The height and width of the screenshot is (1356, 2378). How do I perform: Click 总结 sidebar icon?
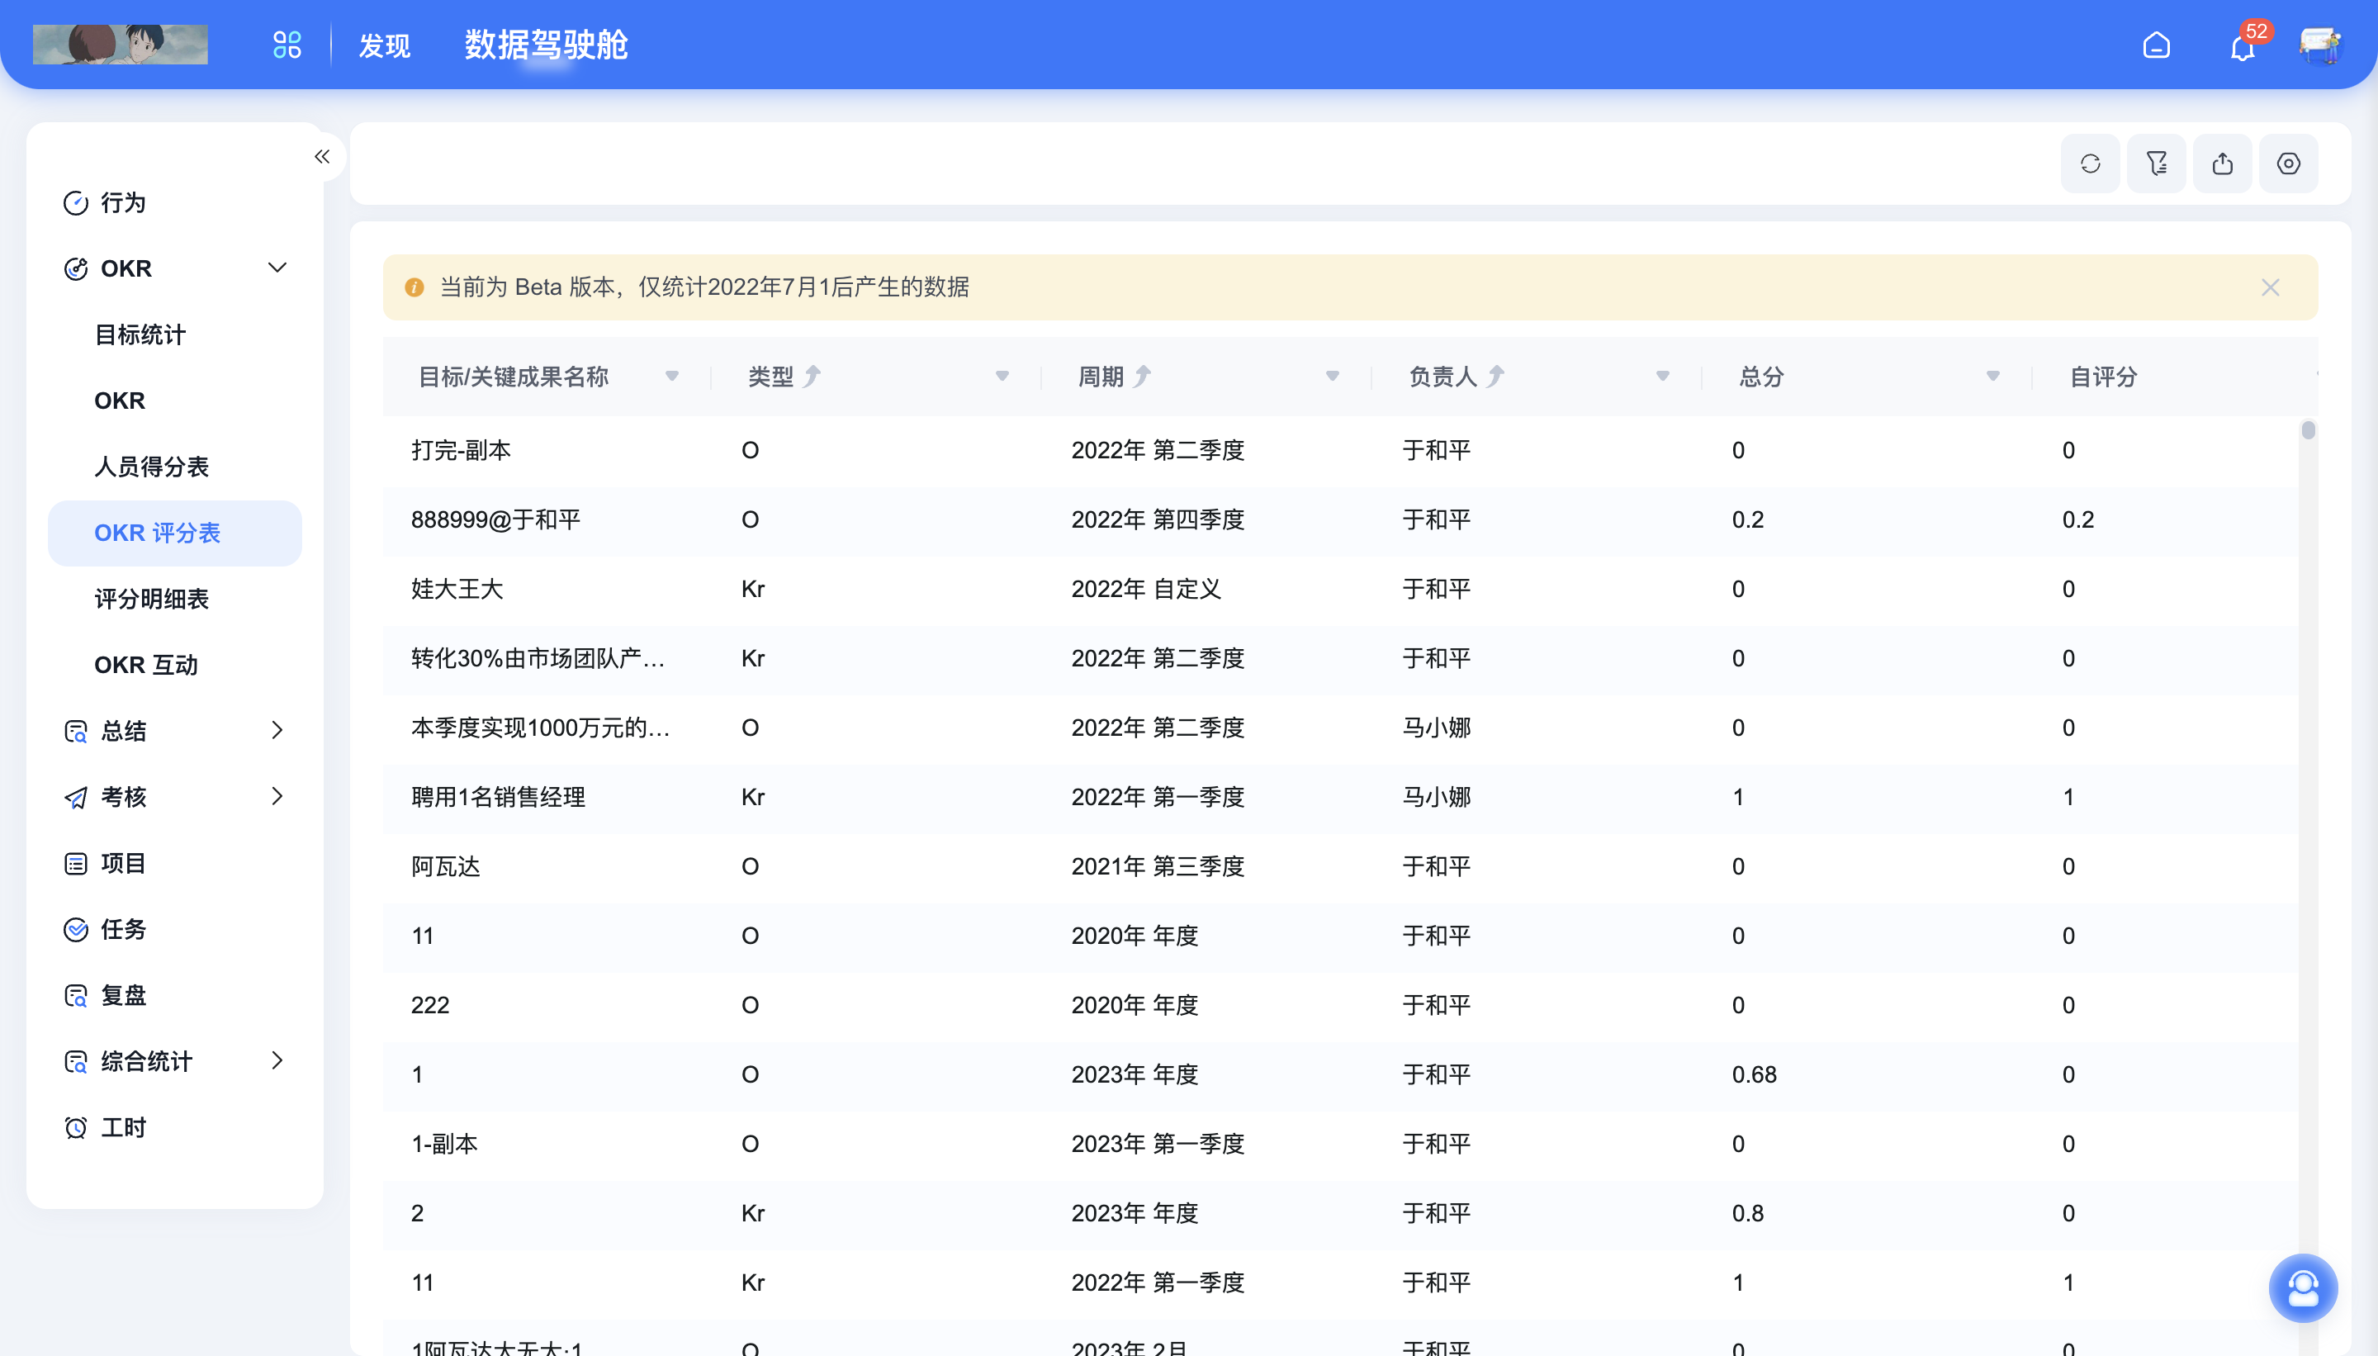coord(75,731)
